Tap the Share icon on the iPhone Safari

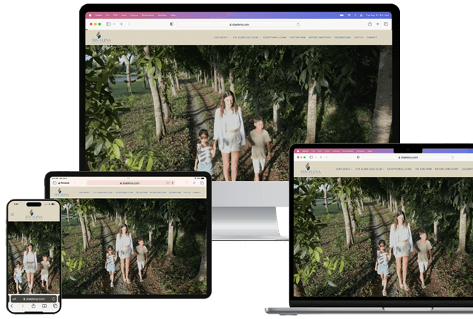point(33,306)
